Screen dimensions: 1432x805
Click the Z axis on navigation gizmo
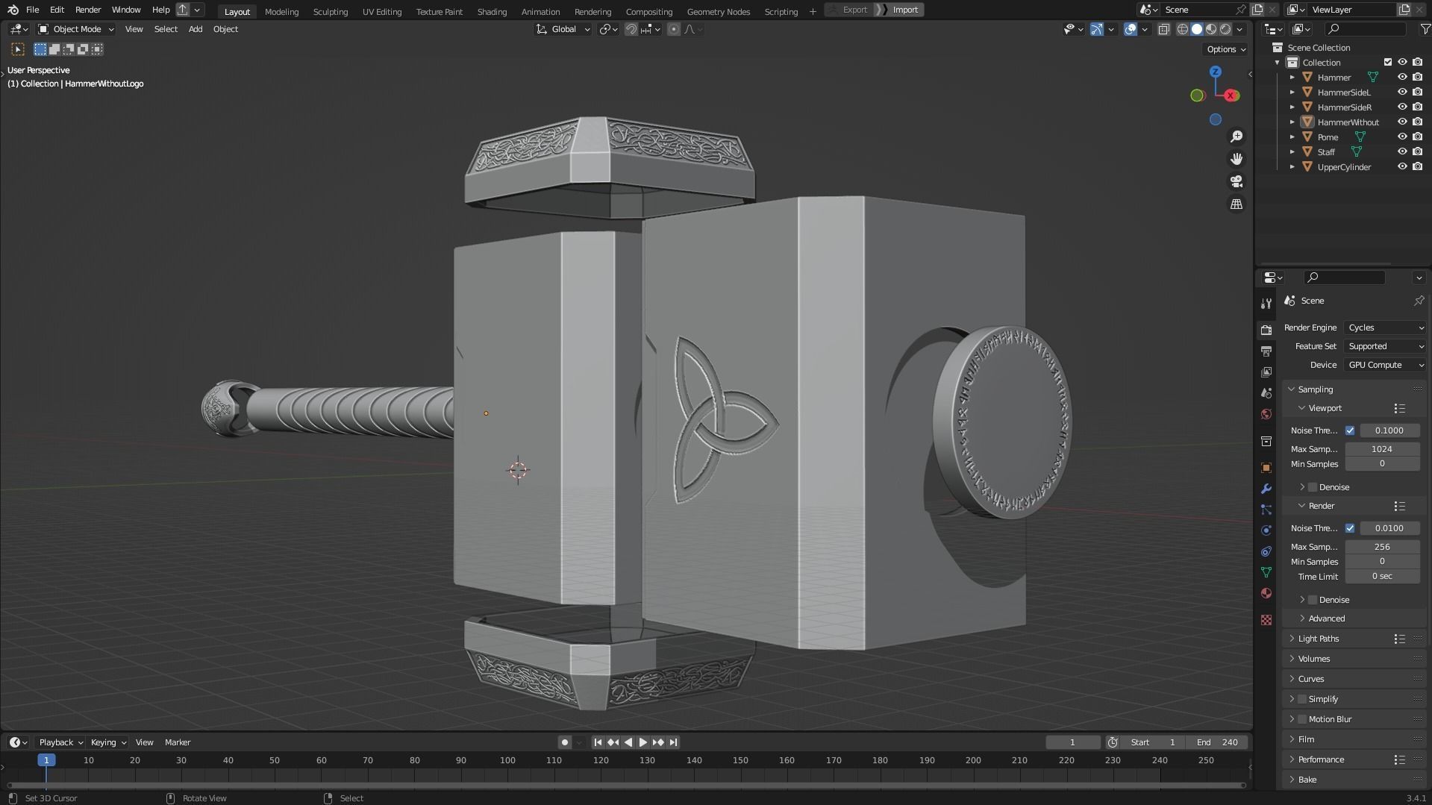pos(1216,72)
